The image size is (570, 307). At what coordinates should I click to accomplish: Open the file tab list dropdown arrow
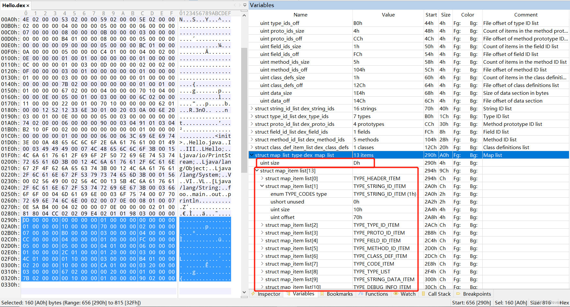click(245, 5)
